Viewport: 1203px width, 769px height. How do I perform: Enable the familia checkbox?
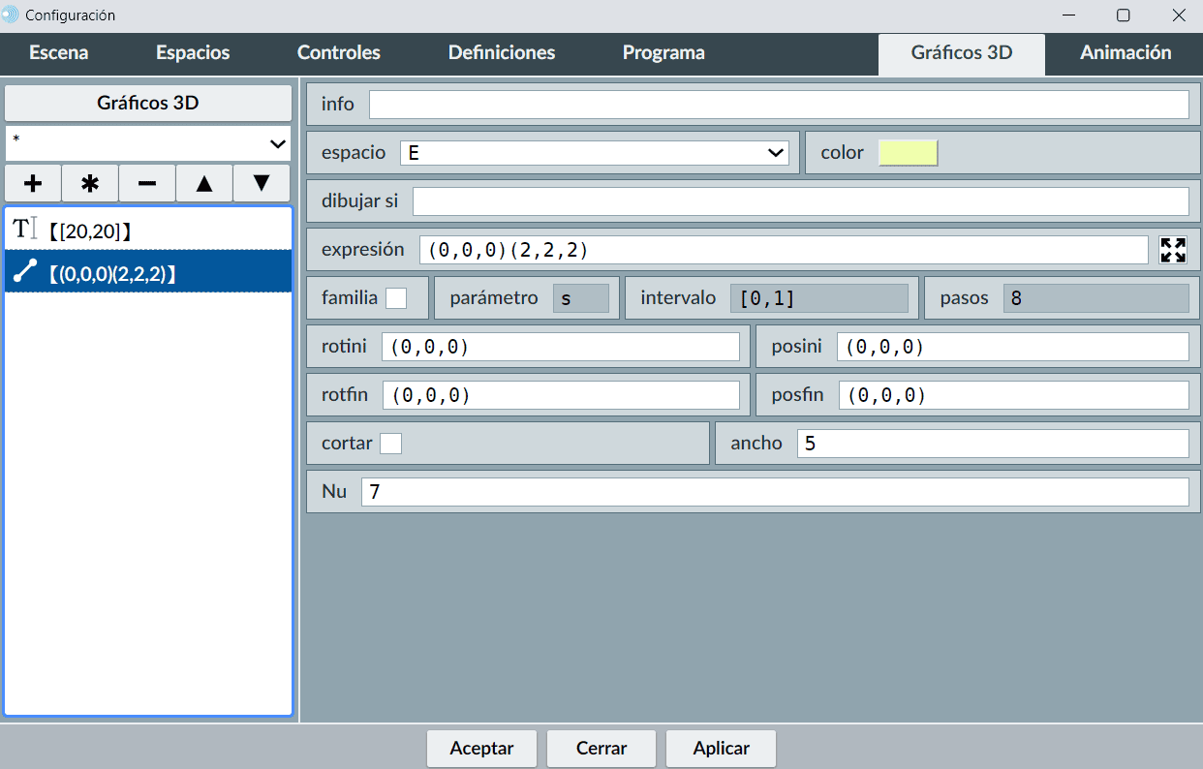tap(396, 298)
